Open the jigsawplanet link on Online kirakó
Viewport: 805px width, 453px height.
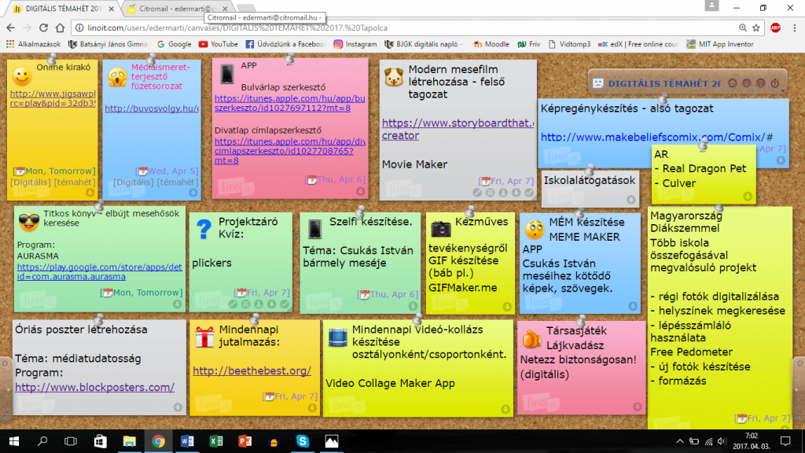point(53,98)
